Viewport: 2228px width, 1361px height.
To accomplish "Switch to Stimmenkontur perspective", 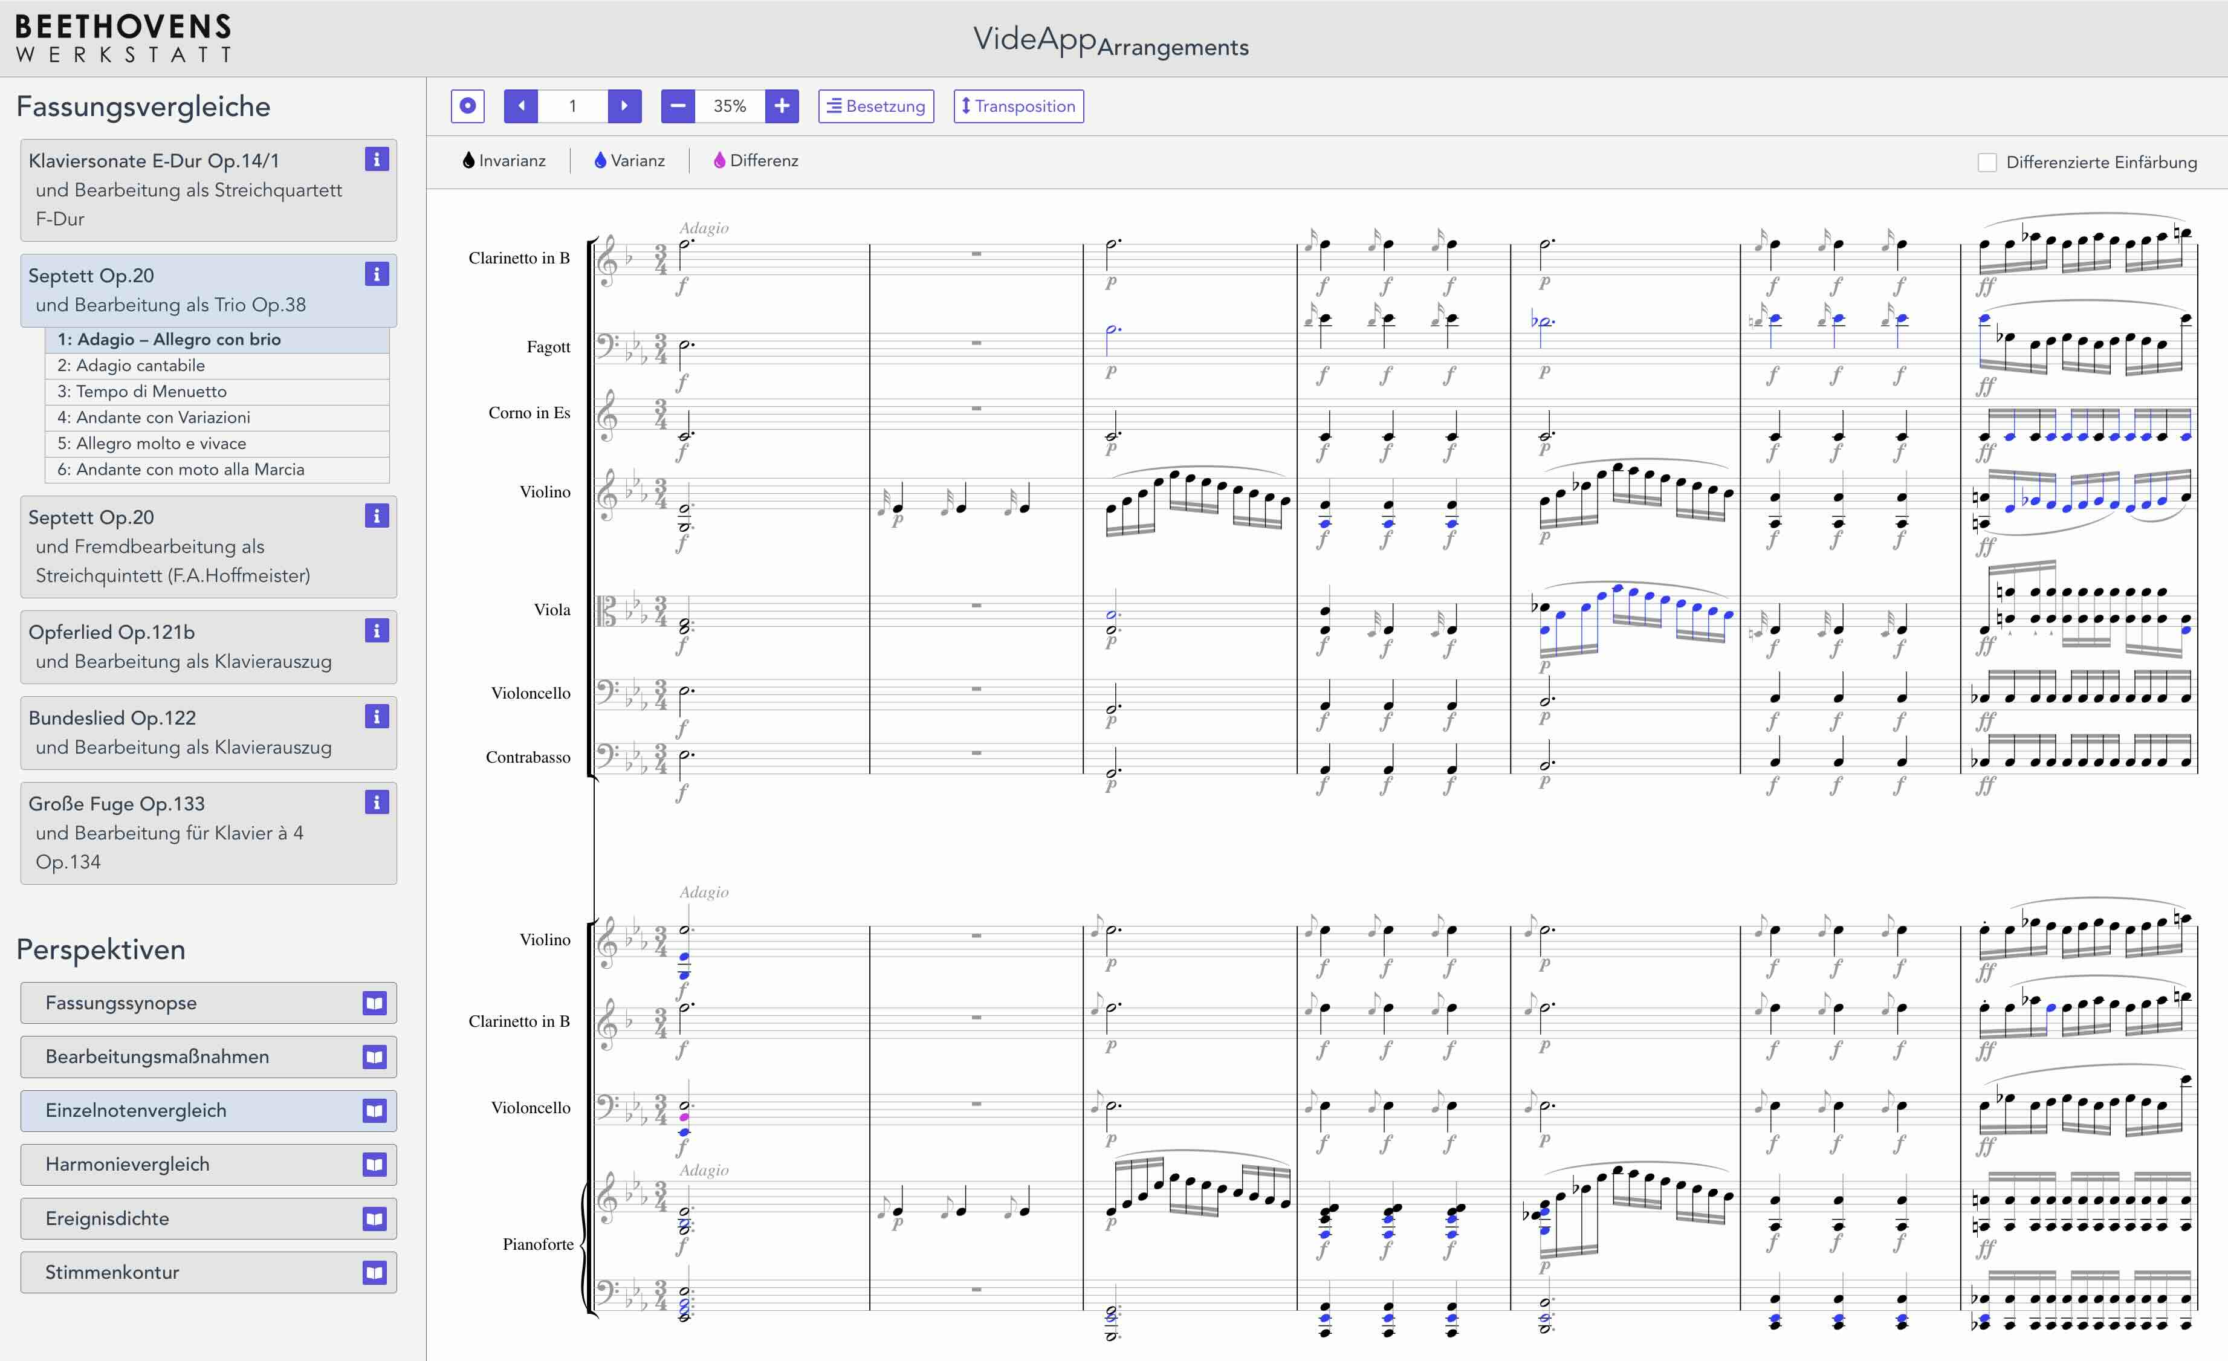I will click(x=208, y=1272).
